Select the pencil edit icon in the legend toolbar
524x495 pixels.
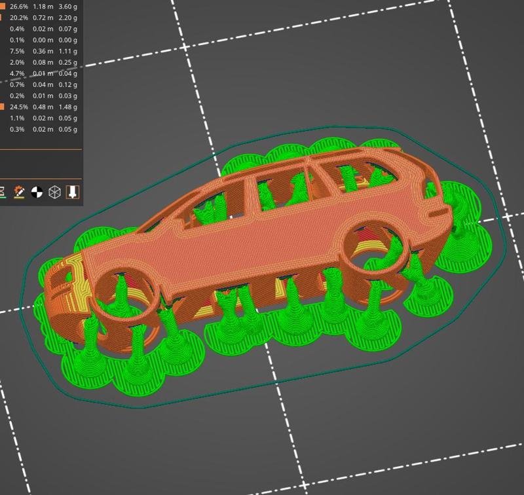tap(18, 191)
